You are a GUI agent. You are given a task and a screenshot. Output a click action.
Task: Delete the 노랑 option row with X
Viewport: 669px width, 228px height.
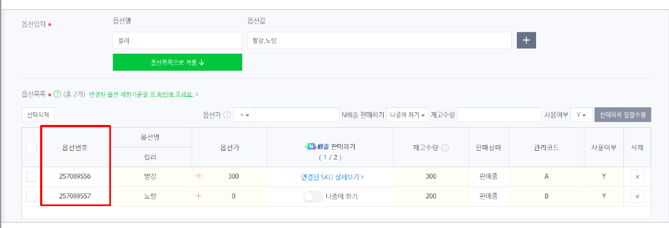tap(637, 196)
